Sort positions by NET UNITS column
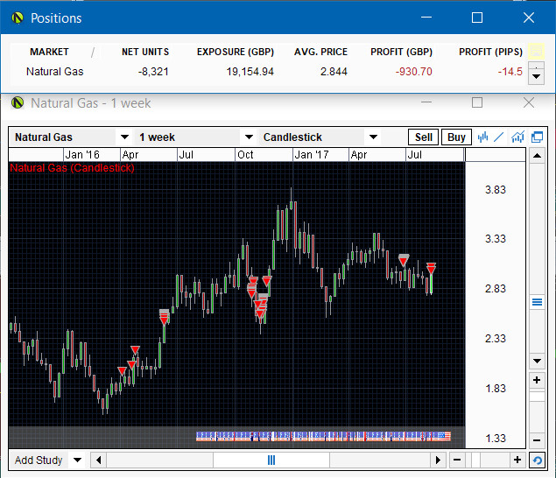 pyautogui.click(x=145, y=52)
